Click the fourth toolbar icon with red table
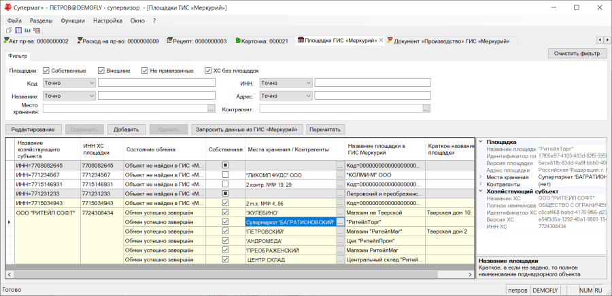 [37, 30]
